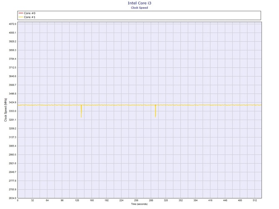Click the 192 seconds x-axis label
Screen dimensions: 279x209
click(x=107, y=200)
